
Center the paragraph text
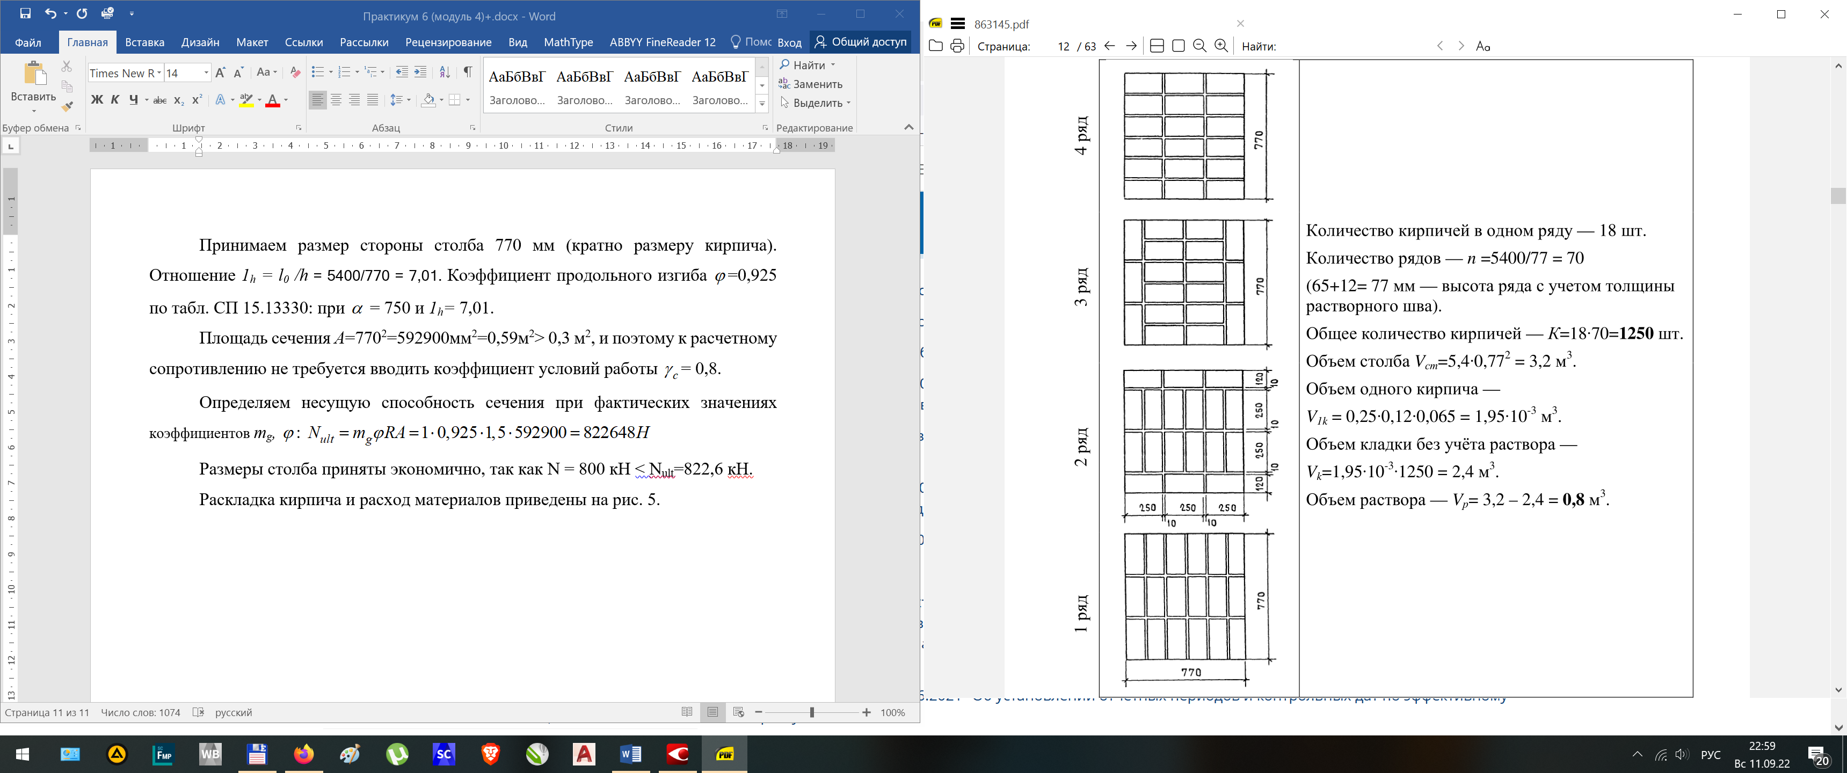pos(336,100)
